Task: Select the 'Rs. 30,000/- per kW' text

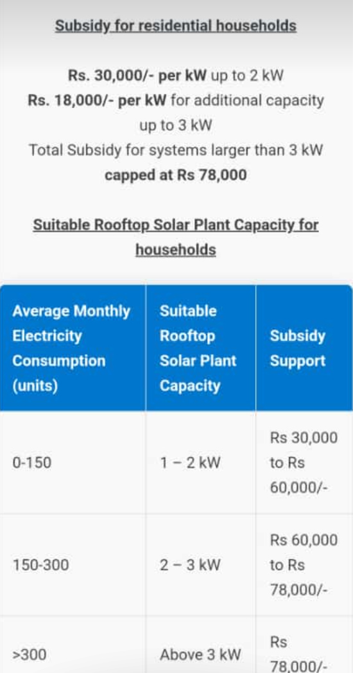Action: (138, 76)
